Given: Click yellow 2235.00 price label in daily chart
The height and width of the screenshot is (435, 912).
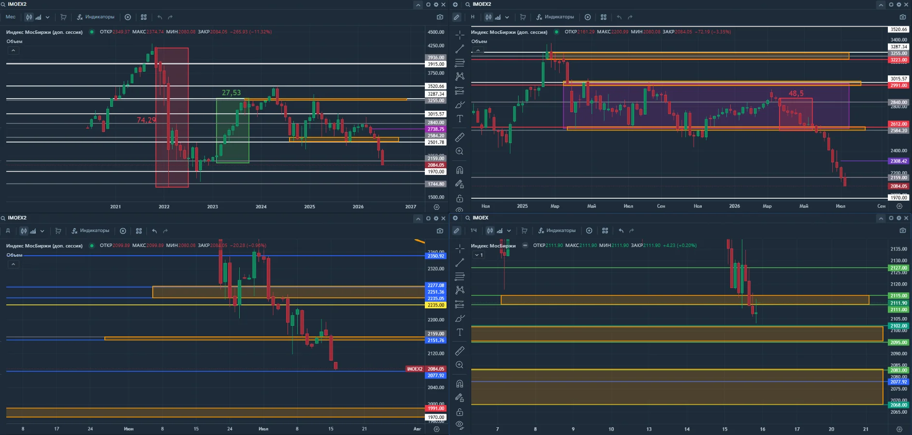Looking at the screenshot, I should [x=435, y=305].
